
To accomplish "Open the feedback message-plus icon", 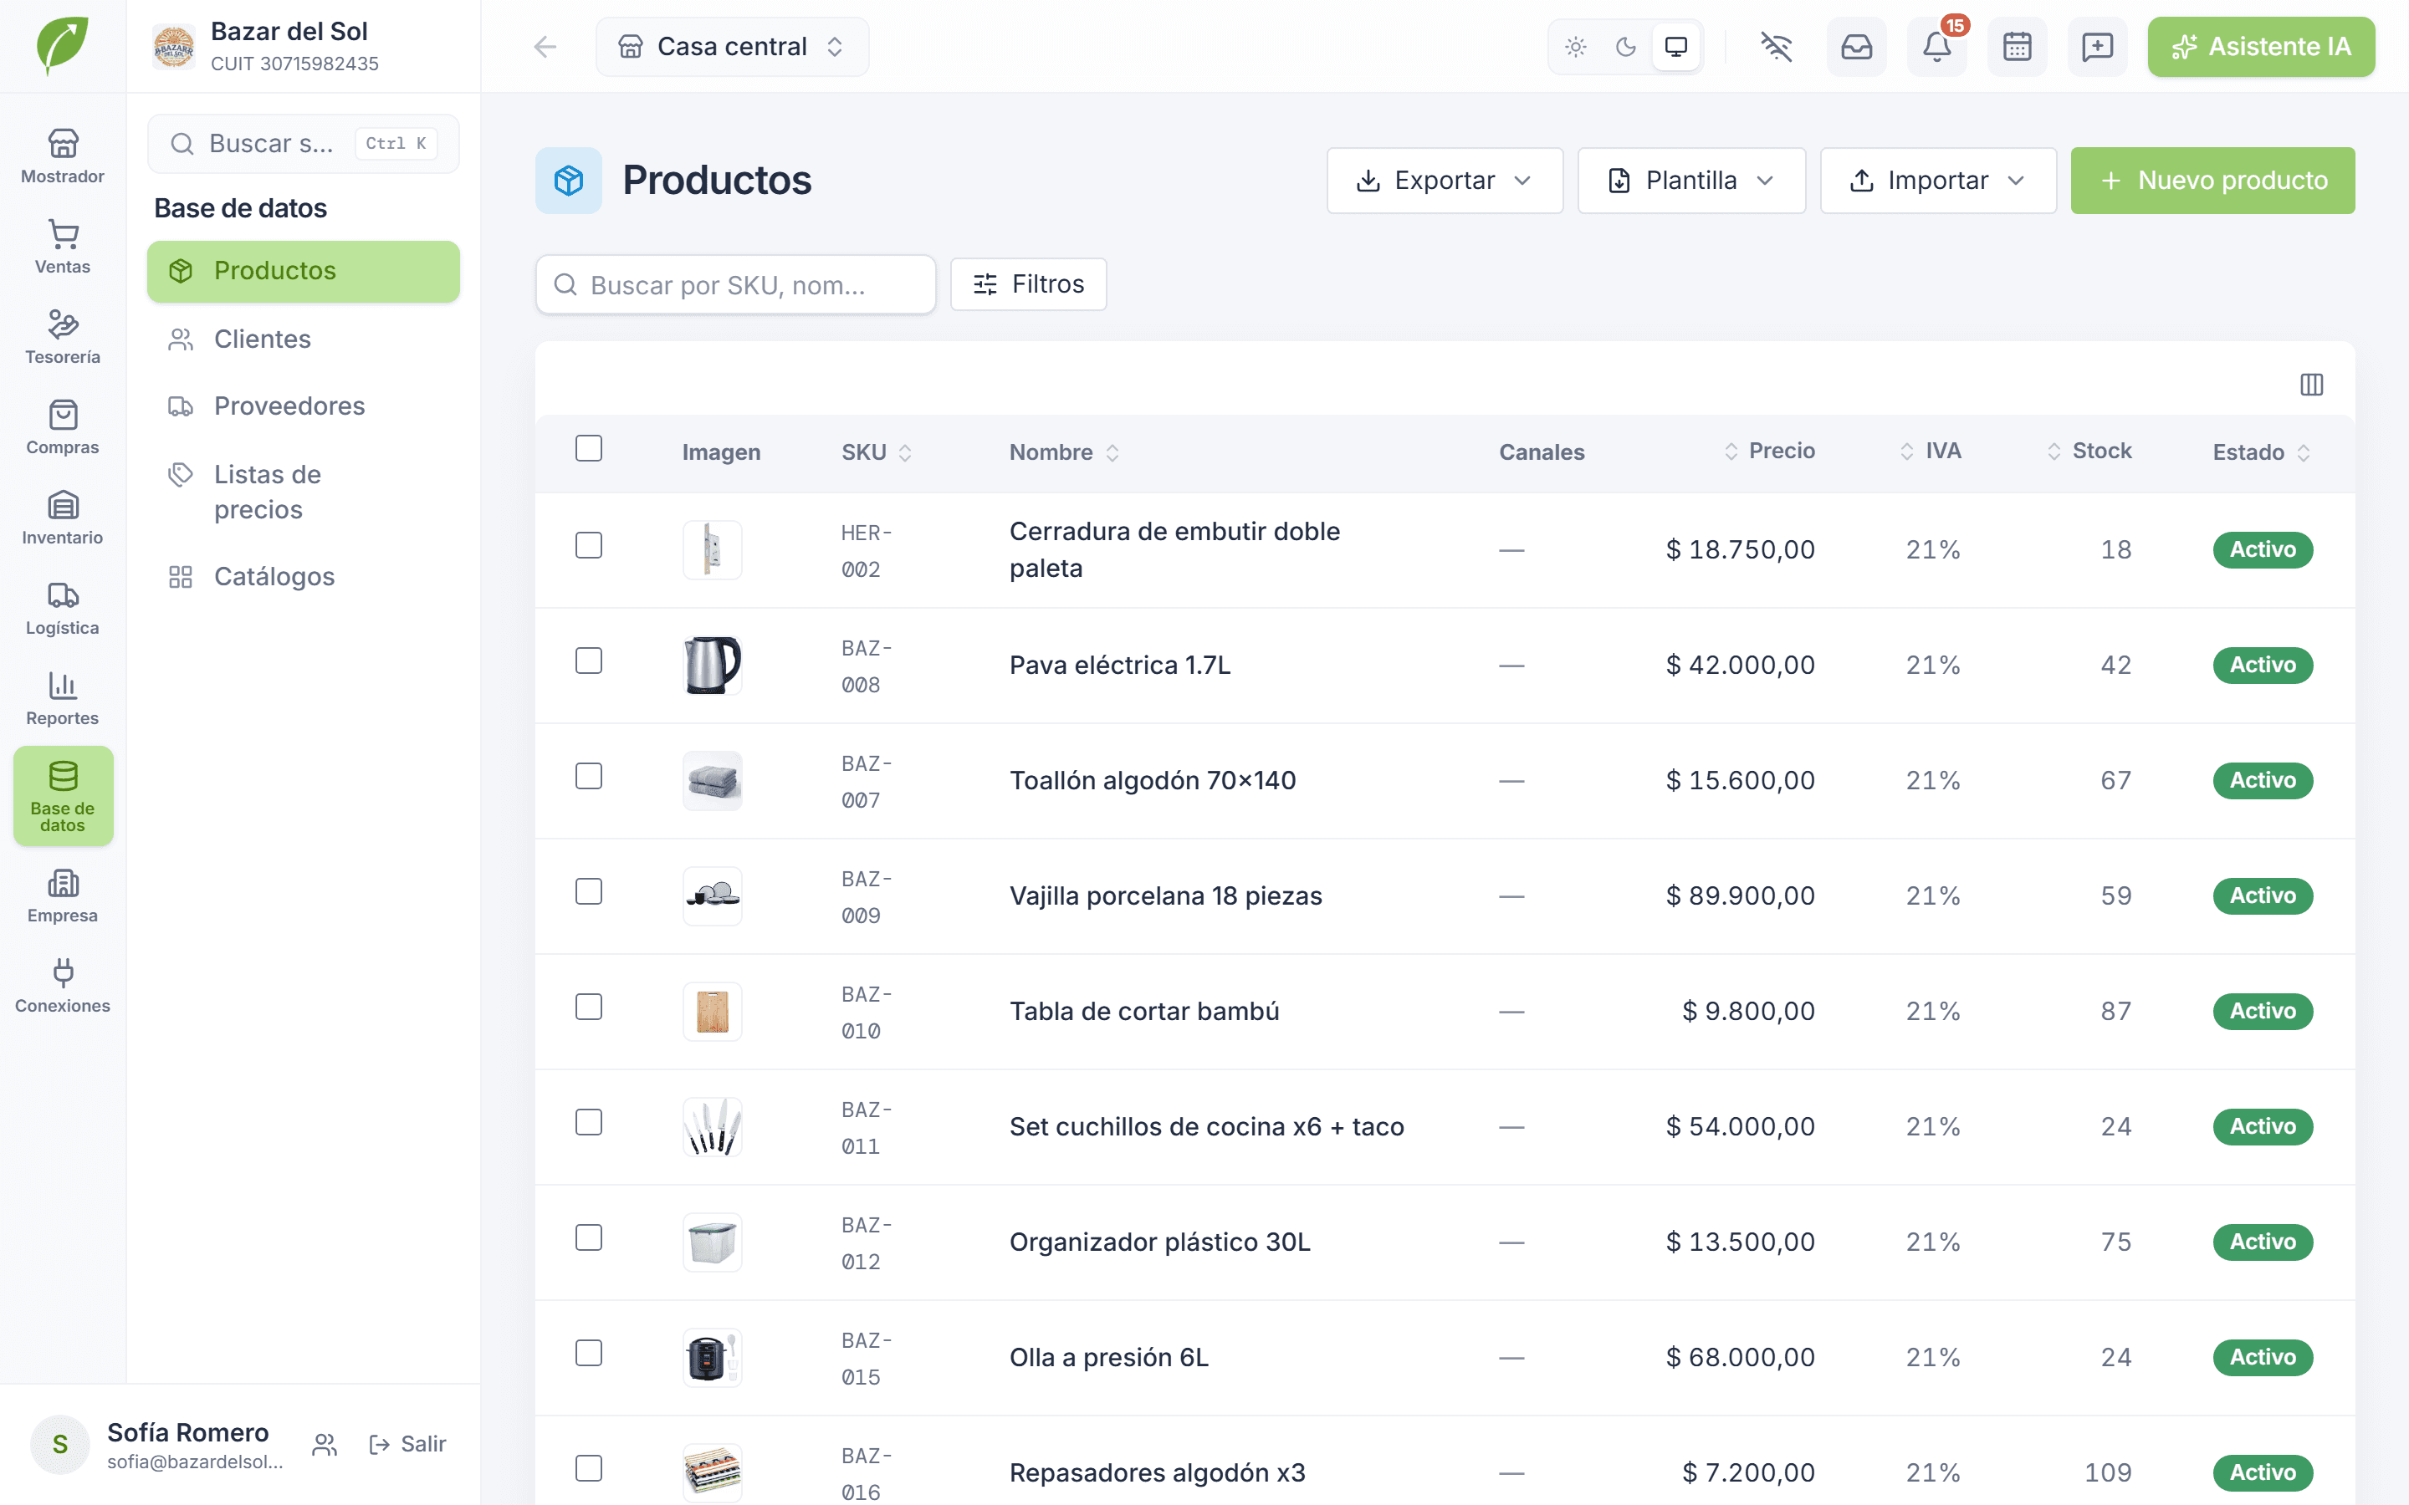I will click(x=2098, y=47).
